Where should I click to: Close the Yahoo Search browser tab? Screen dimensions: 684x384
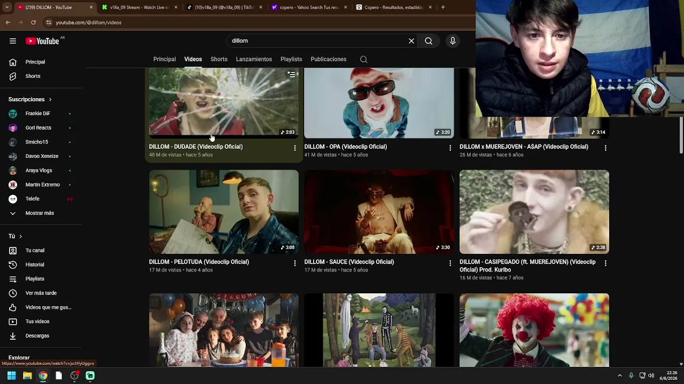tap(345, 7)
